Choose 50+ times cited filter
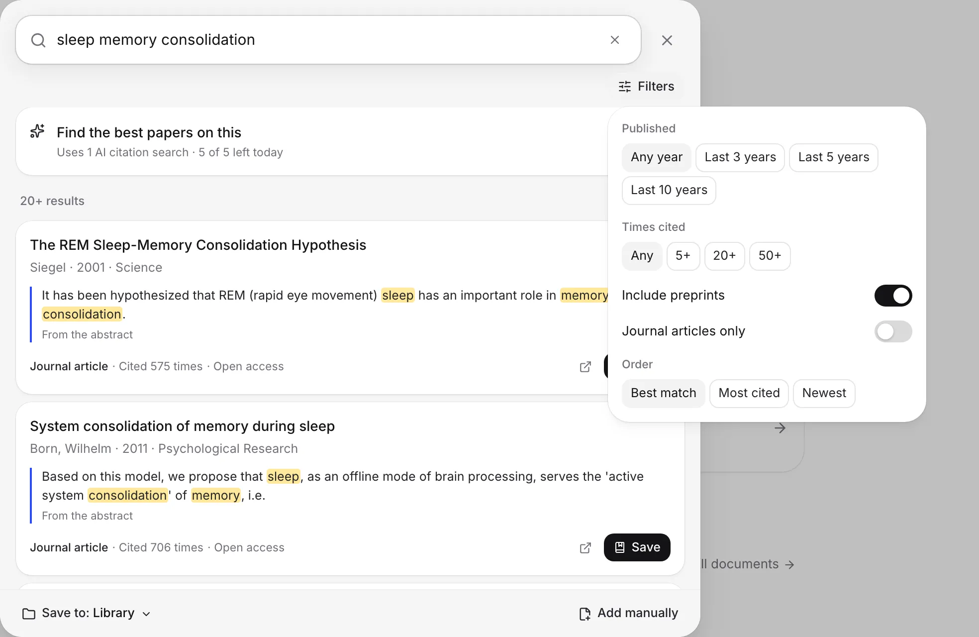 (770, 256)
